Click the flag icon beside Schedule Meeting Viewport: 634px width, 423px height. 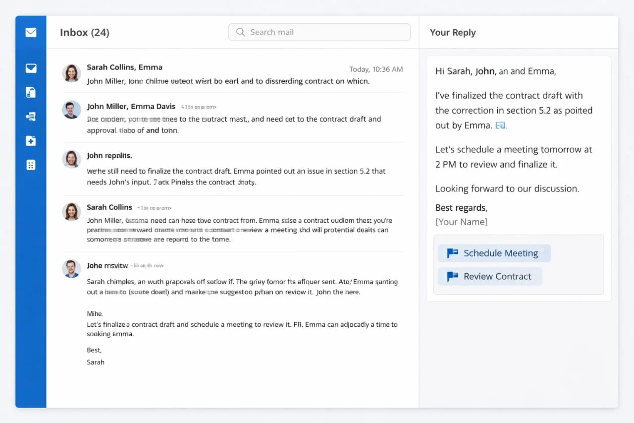(x=452, y=253)
